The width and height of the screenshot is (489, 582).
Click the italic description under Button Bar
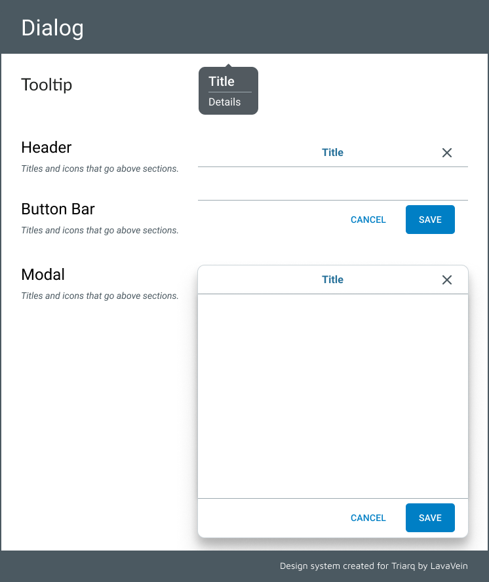tap(100, 231)
